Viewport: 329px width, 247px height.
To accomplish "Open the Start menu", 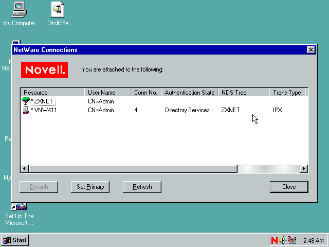I will (x=15, y=240).
